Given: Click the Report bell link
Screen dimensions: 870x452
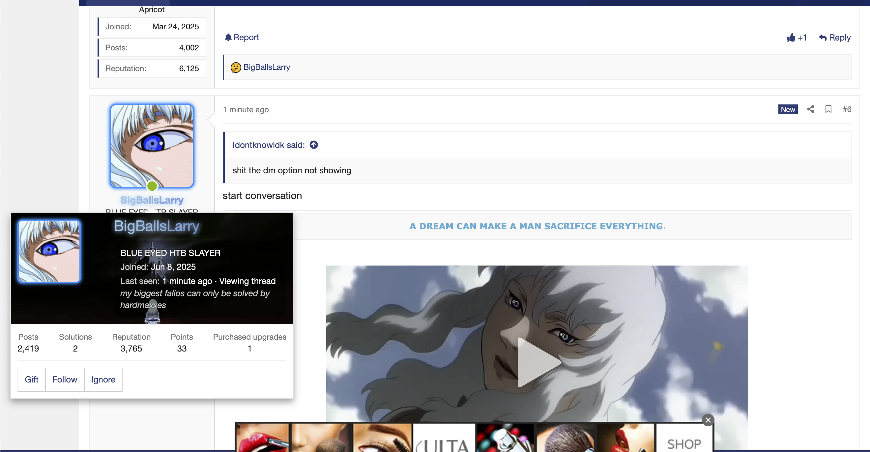Looking at the screenshot, I should [242, 37].
